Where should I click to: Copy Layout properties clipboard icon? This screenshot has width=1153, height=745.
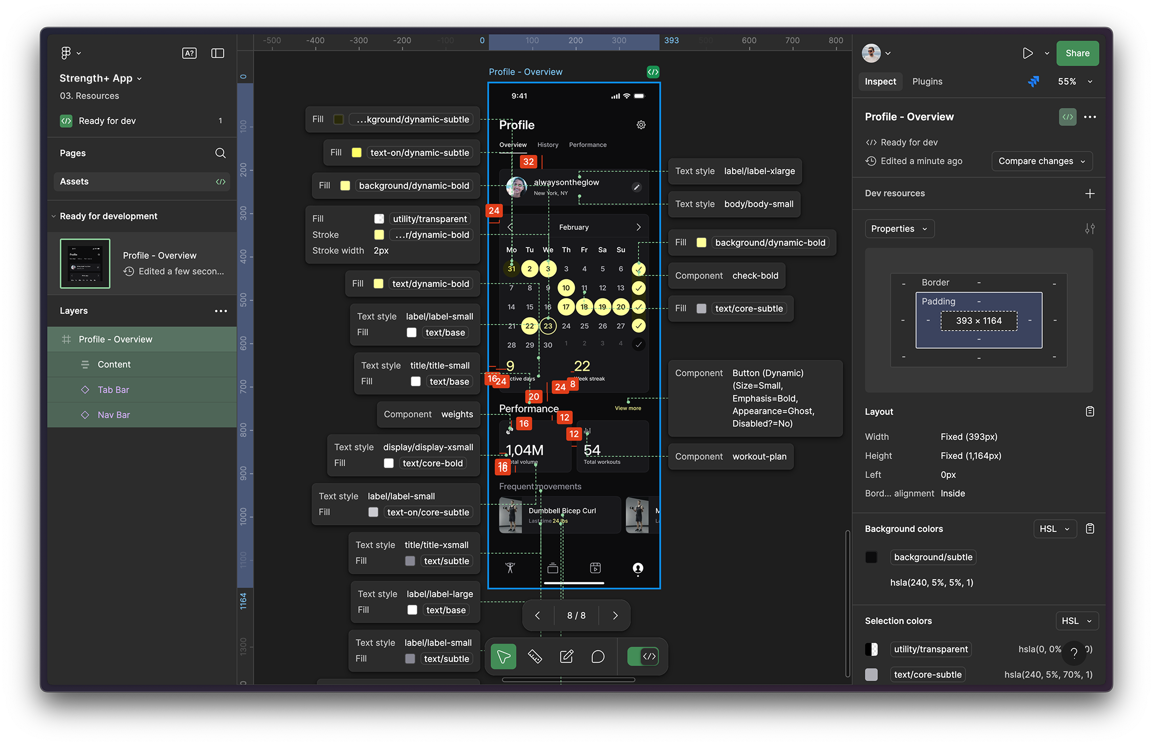coord(1089,411)
